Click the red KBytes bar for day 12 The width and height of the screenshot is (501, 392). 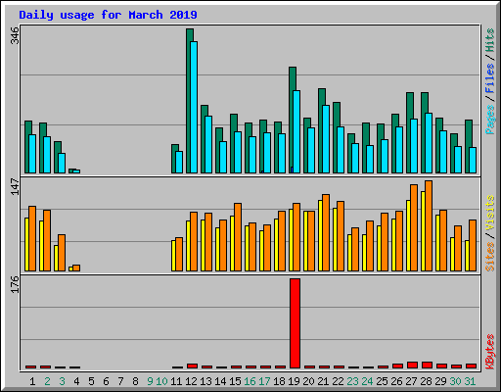click(192, 366)
